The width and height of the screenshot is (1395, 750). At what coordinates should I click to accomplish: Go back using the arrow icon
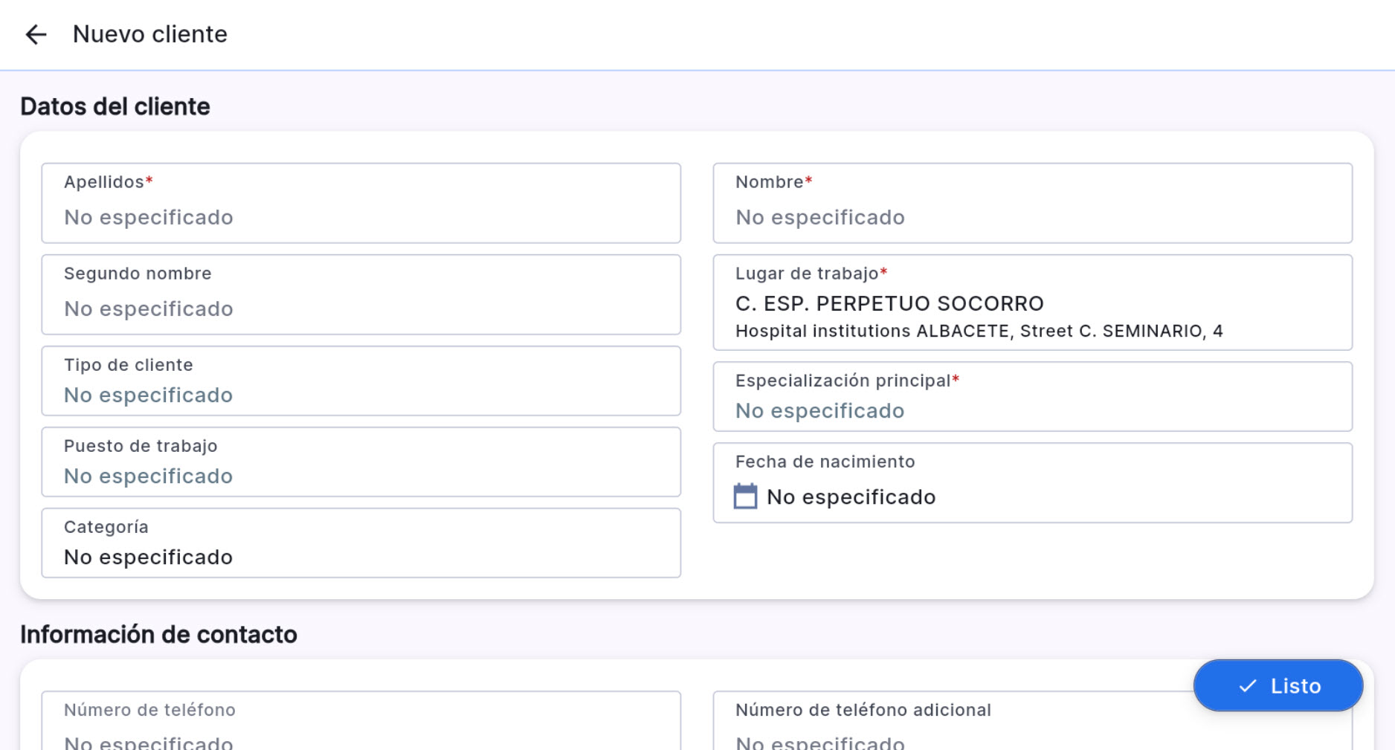tap(36, 34)
